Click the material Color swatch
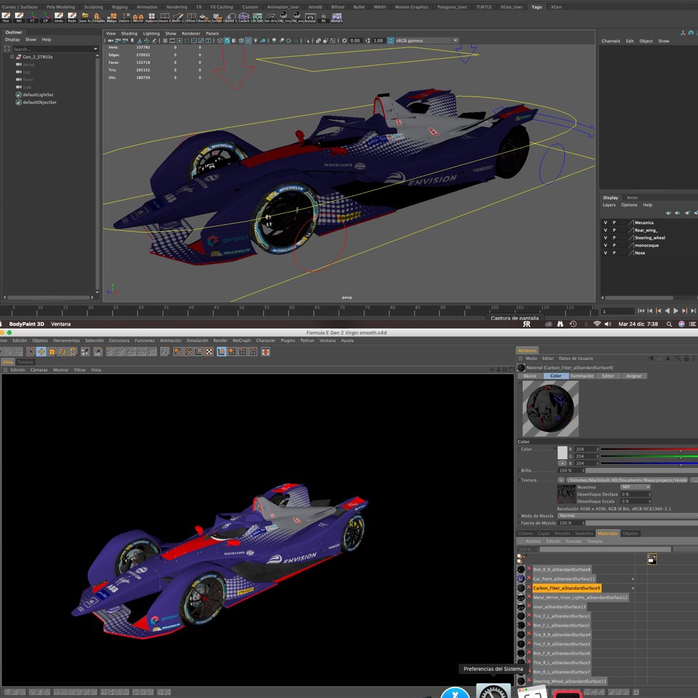 pos(562,452)
